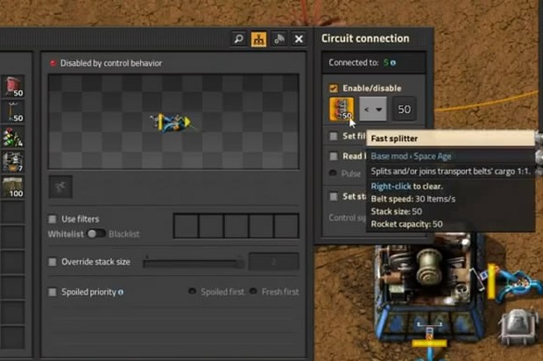Select the electric pole stack of 50
The width and height of the screenshot is (543, 361).
(x=13, y=111)
